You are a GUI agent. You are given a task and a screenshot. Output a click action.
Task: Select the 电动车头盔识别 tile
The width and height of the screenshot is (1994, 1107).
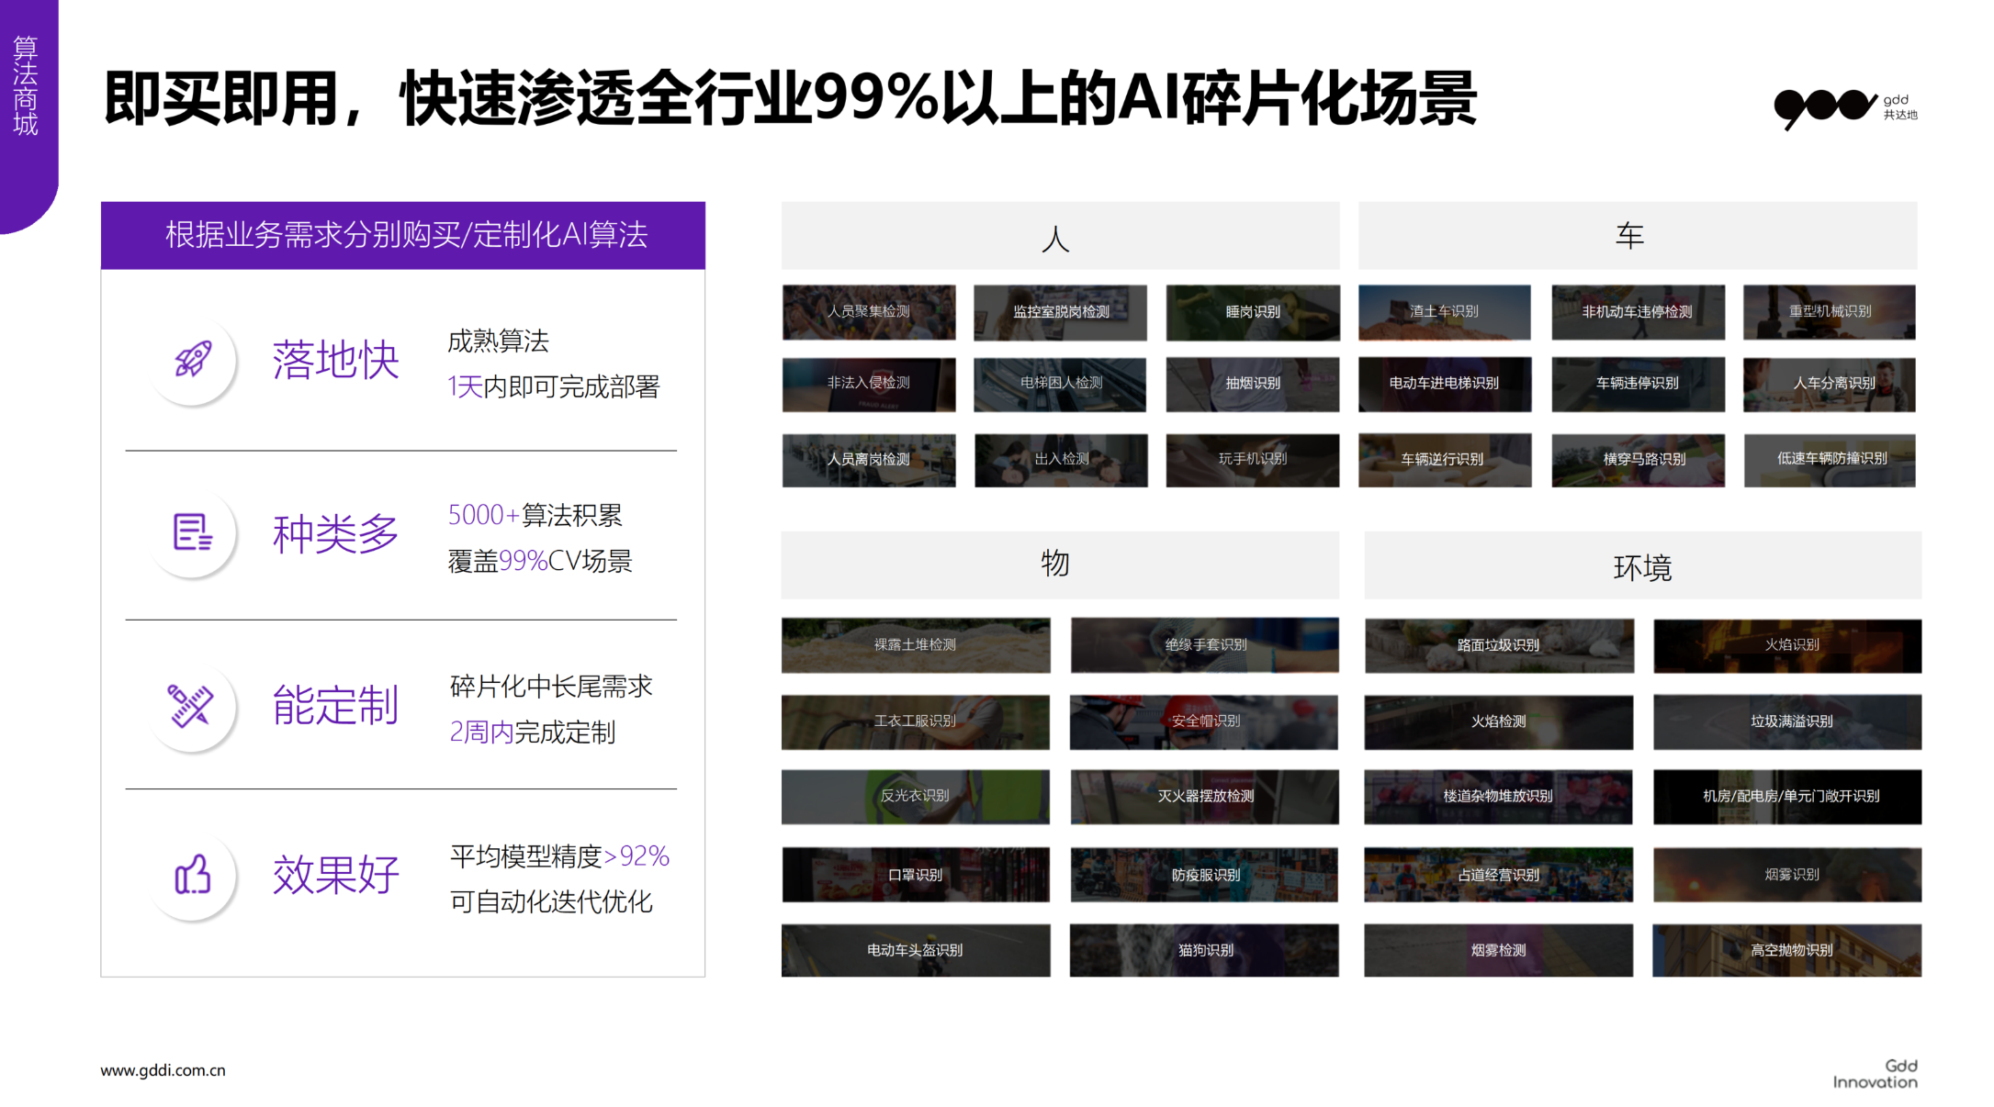[916, 950]
